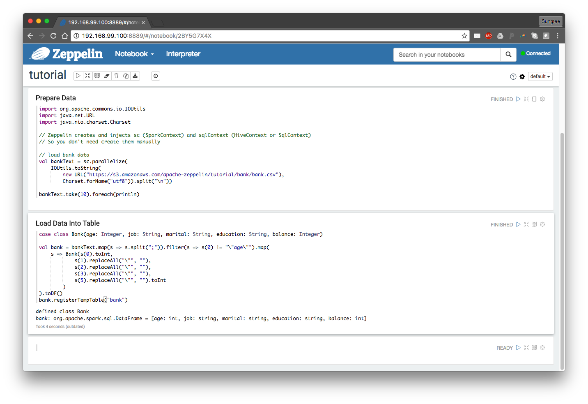Click the search magnifier button
Screen dimensions: 588x404
508,55
